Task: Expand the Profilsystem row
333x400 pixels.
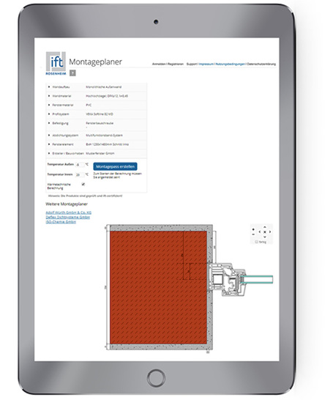Action: click(x=96, y=114)
